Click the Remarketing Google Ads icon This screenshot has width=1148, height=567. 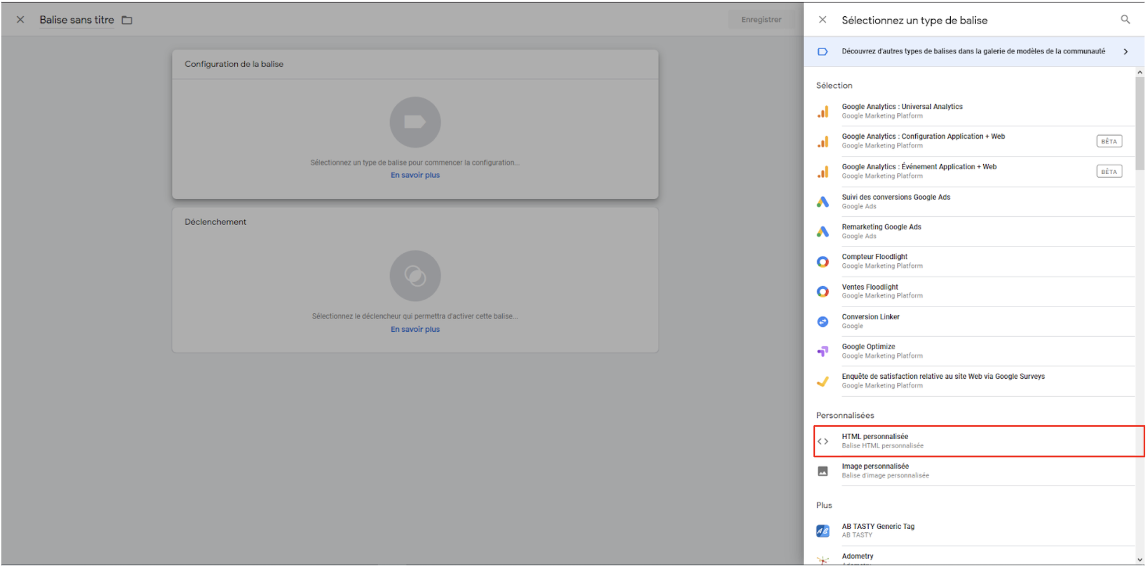point(822,231)
